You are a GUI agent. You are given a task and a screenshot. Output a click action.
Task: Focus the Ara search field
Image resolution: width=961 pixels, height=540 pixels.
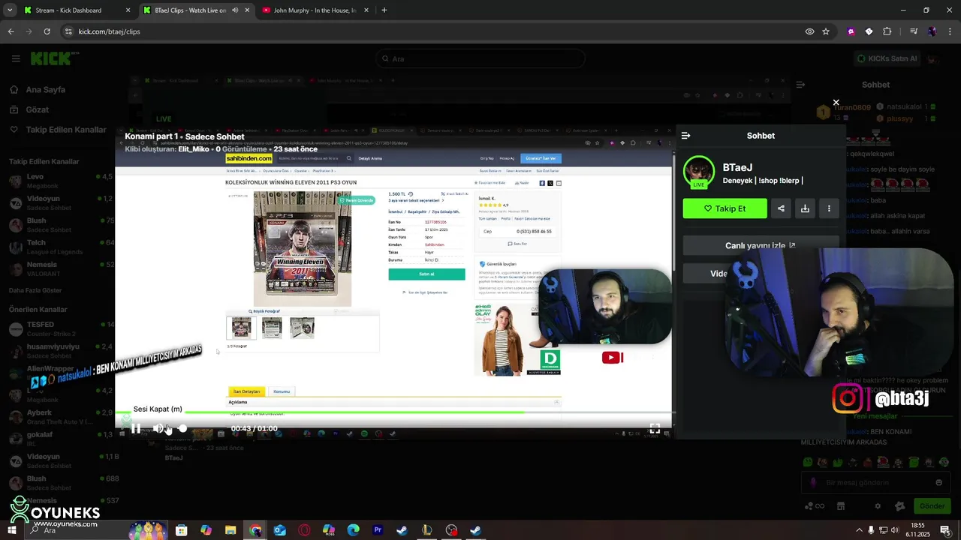point(480,58)
